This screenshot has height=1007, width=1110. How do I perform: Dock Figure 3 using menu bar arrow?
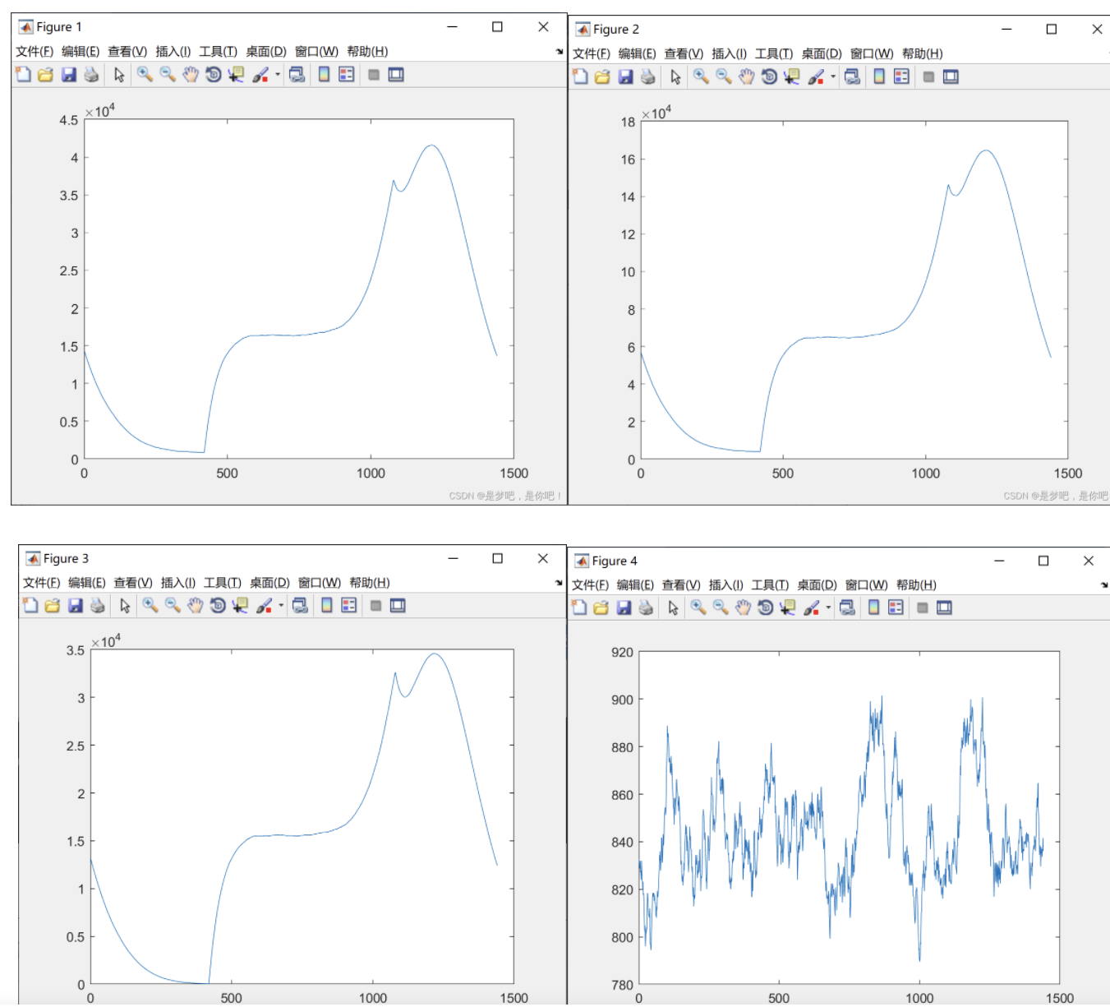559,582
